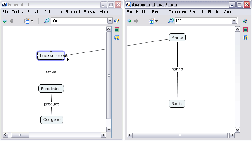Click zoom magnifier icon in Fotosintesi window

(46, 21)
